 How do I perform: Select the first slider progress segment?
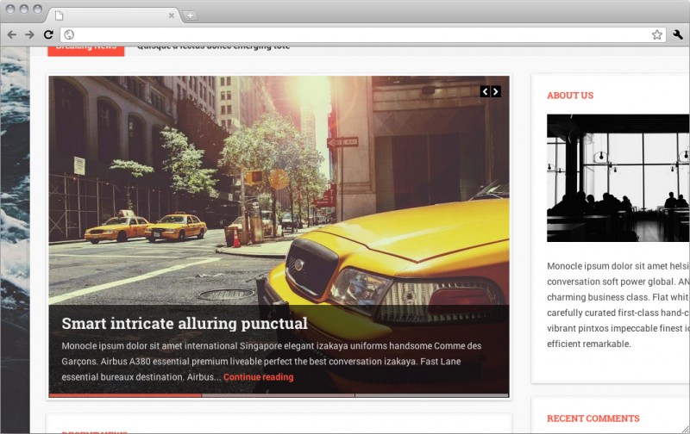[x=125, y=395]
